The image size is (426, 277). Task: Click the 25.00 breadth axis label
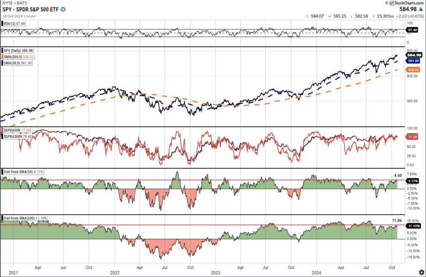point(411,156)
